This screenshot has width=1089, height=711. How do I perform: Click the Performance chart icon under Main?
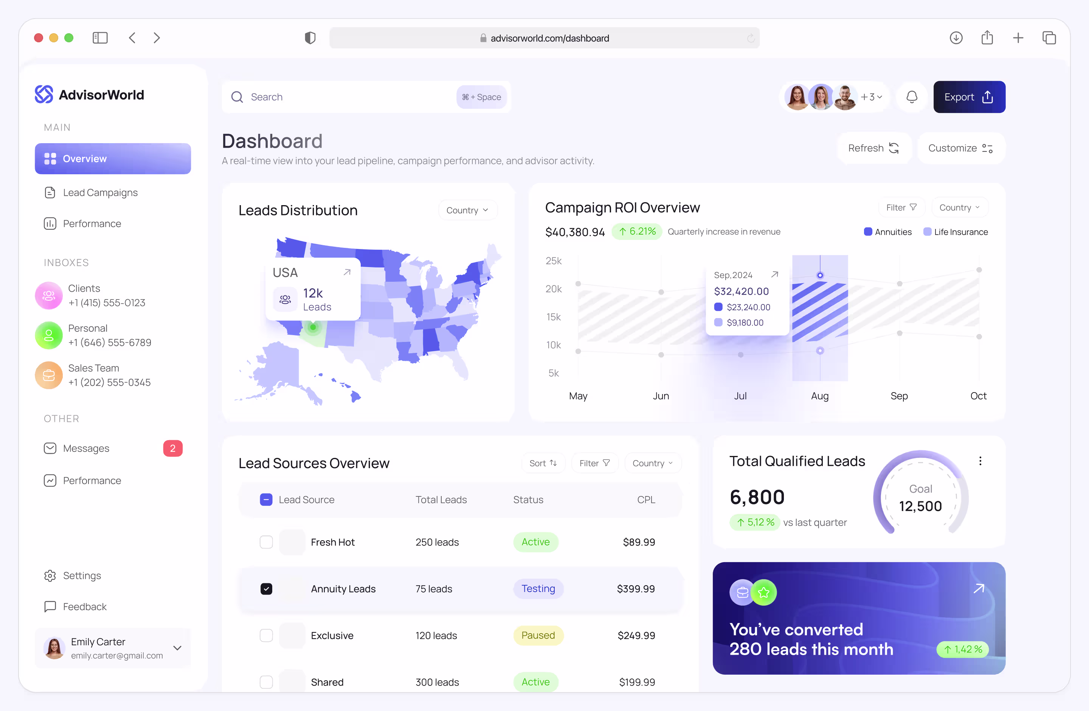click(50, 224)
